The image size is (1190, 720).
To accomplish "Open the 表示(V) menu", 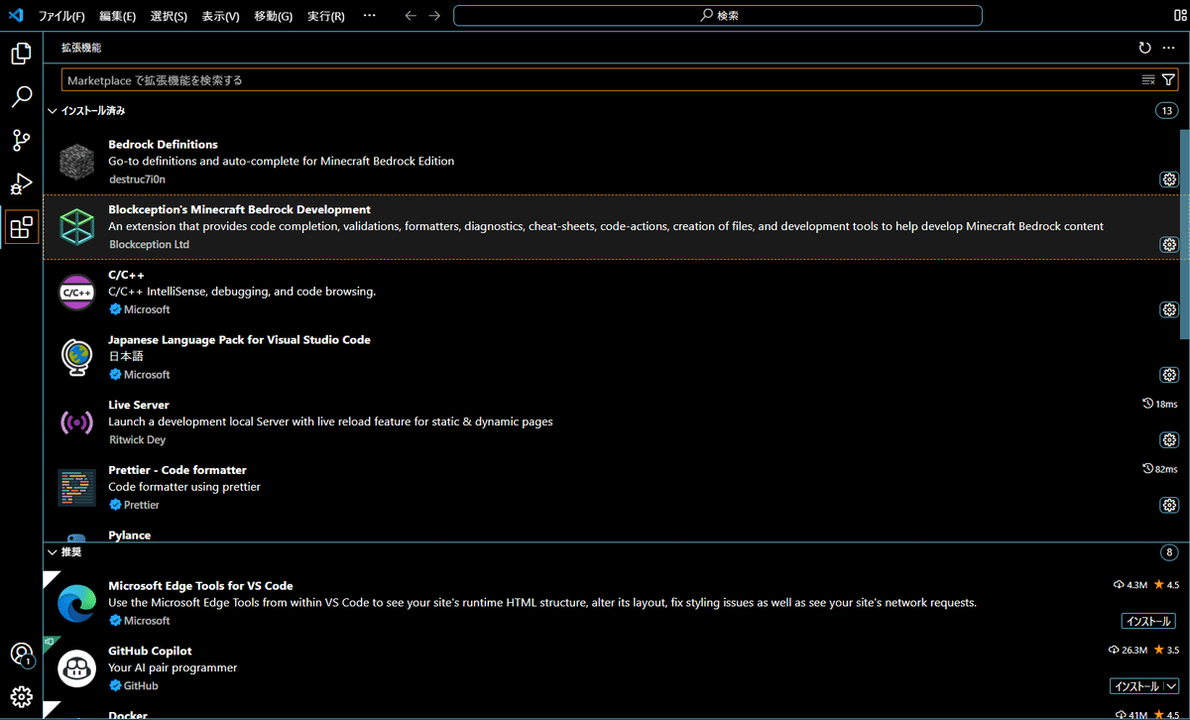I will 220,16.
